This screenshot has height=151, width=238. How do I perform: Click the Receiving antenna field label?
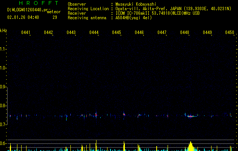coord(87,18)
